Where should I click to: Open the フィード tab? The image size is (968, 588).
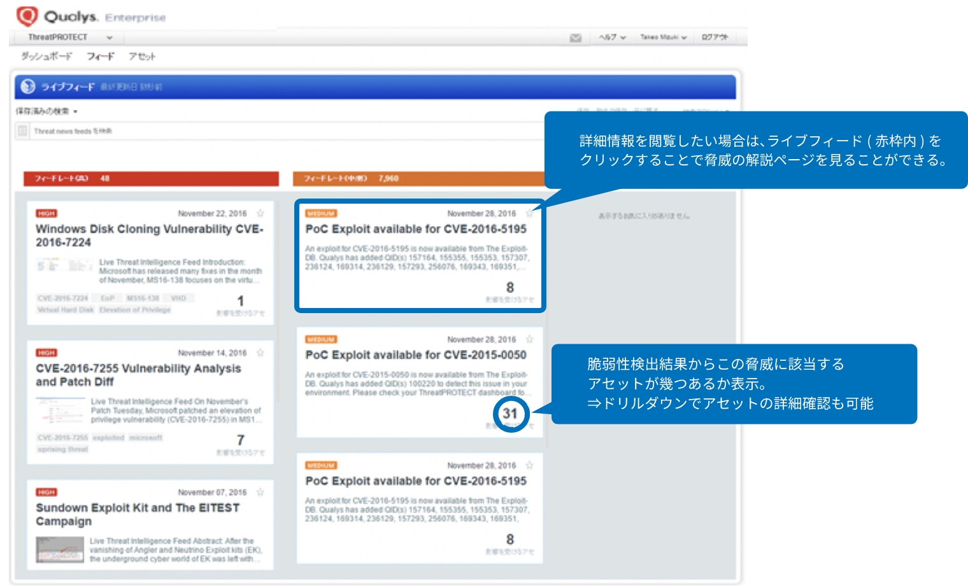pyautogui.click(x=101, y=56)
